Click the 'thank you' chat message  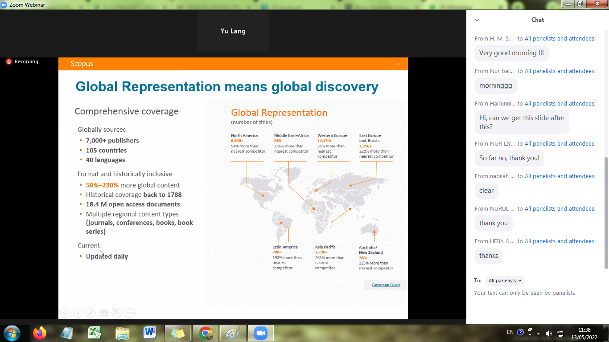pos(494,223)
